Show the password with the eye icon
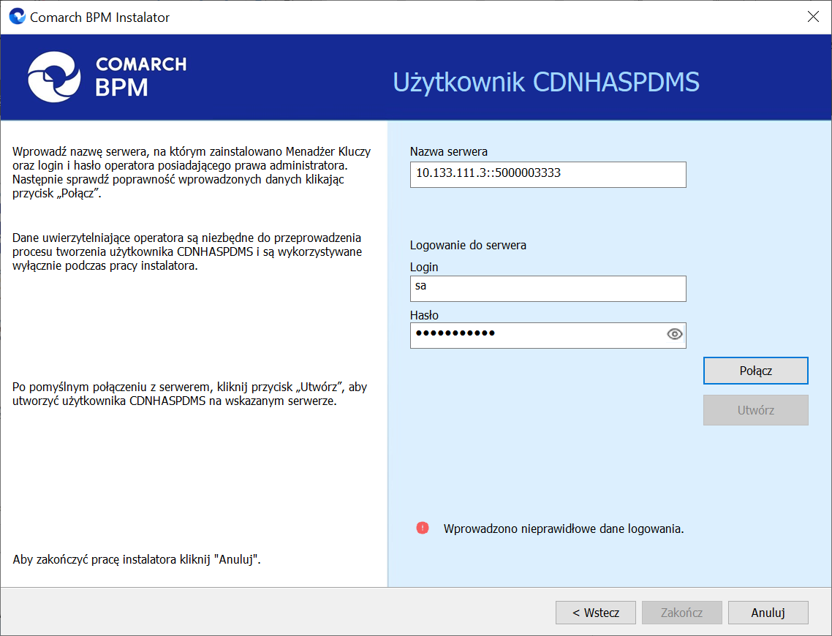 [674, 334]
